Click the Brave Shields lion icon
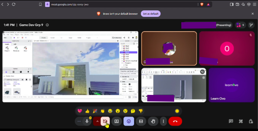 tap(202, 4)
